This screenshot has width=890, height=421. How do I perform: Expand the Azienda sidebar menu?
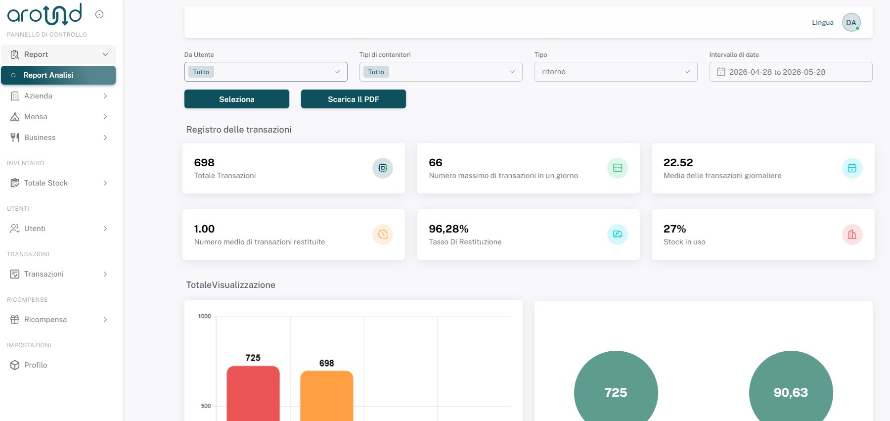(58, 96)
